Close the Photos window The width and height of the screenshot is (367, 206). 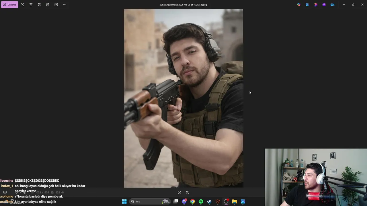tap(362, 5)
